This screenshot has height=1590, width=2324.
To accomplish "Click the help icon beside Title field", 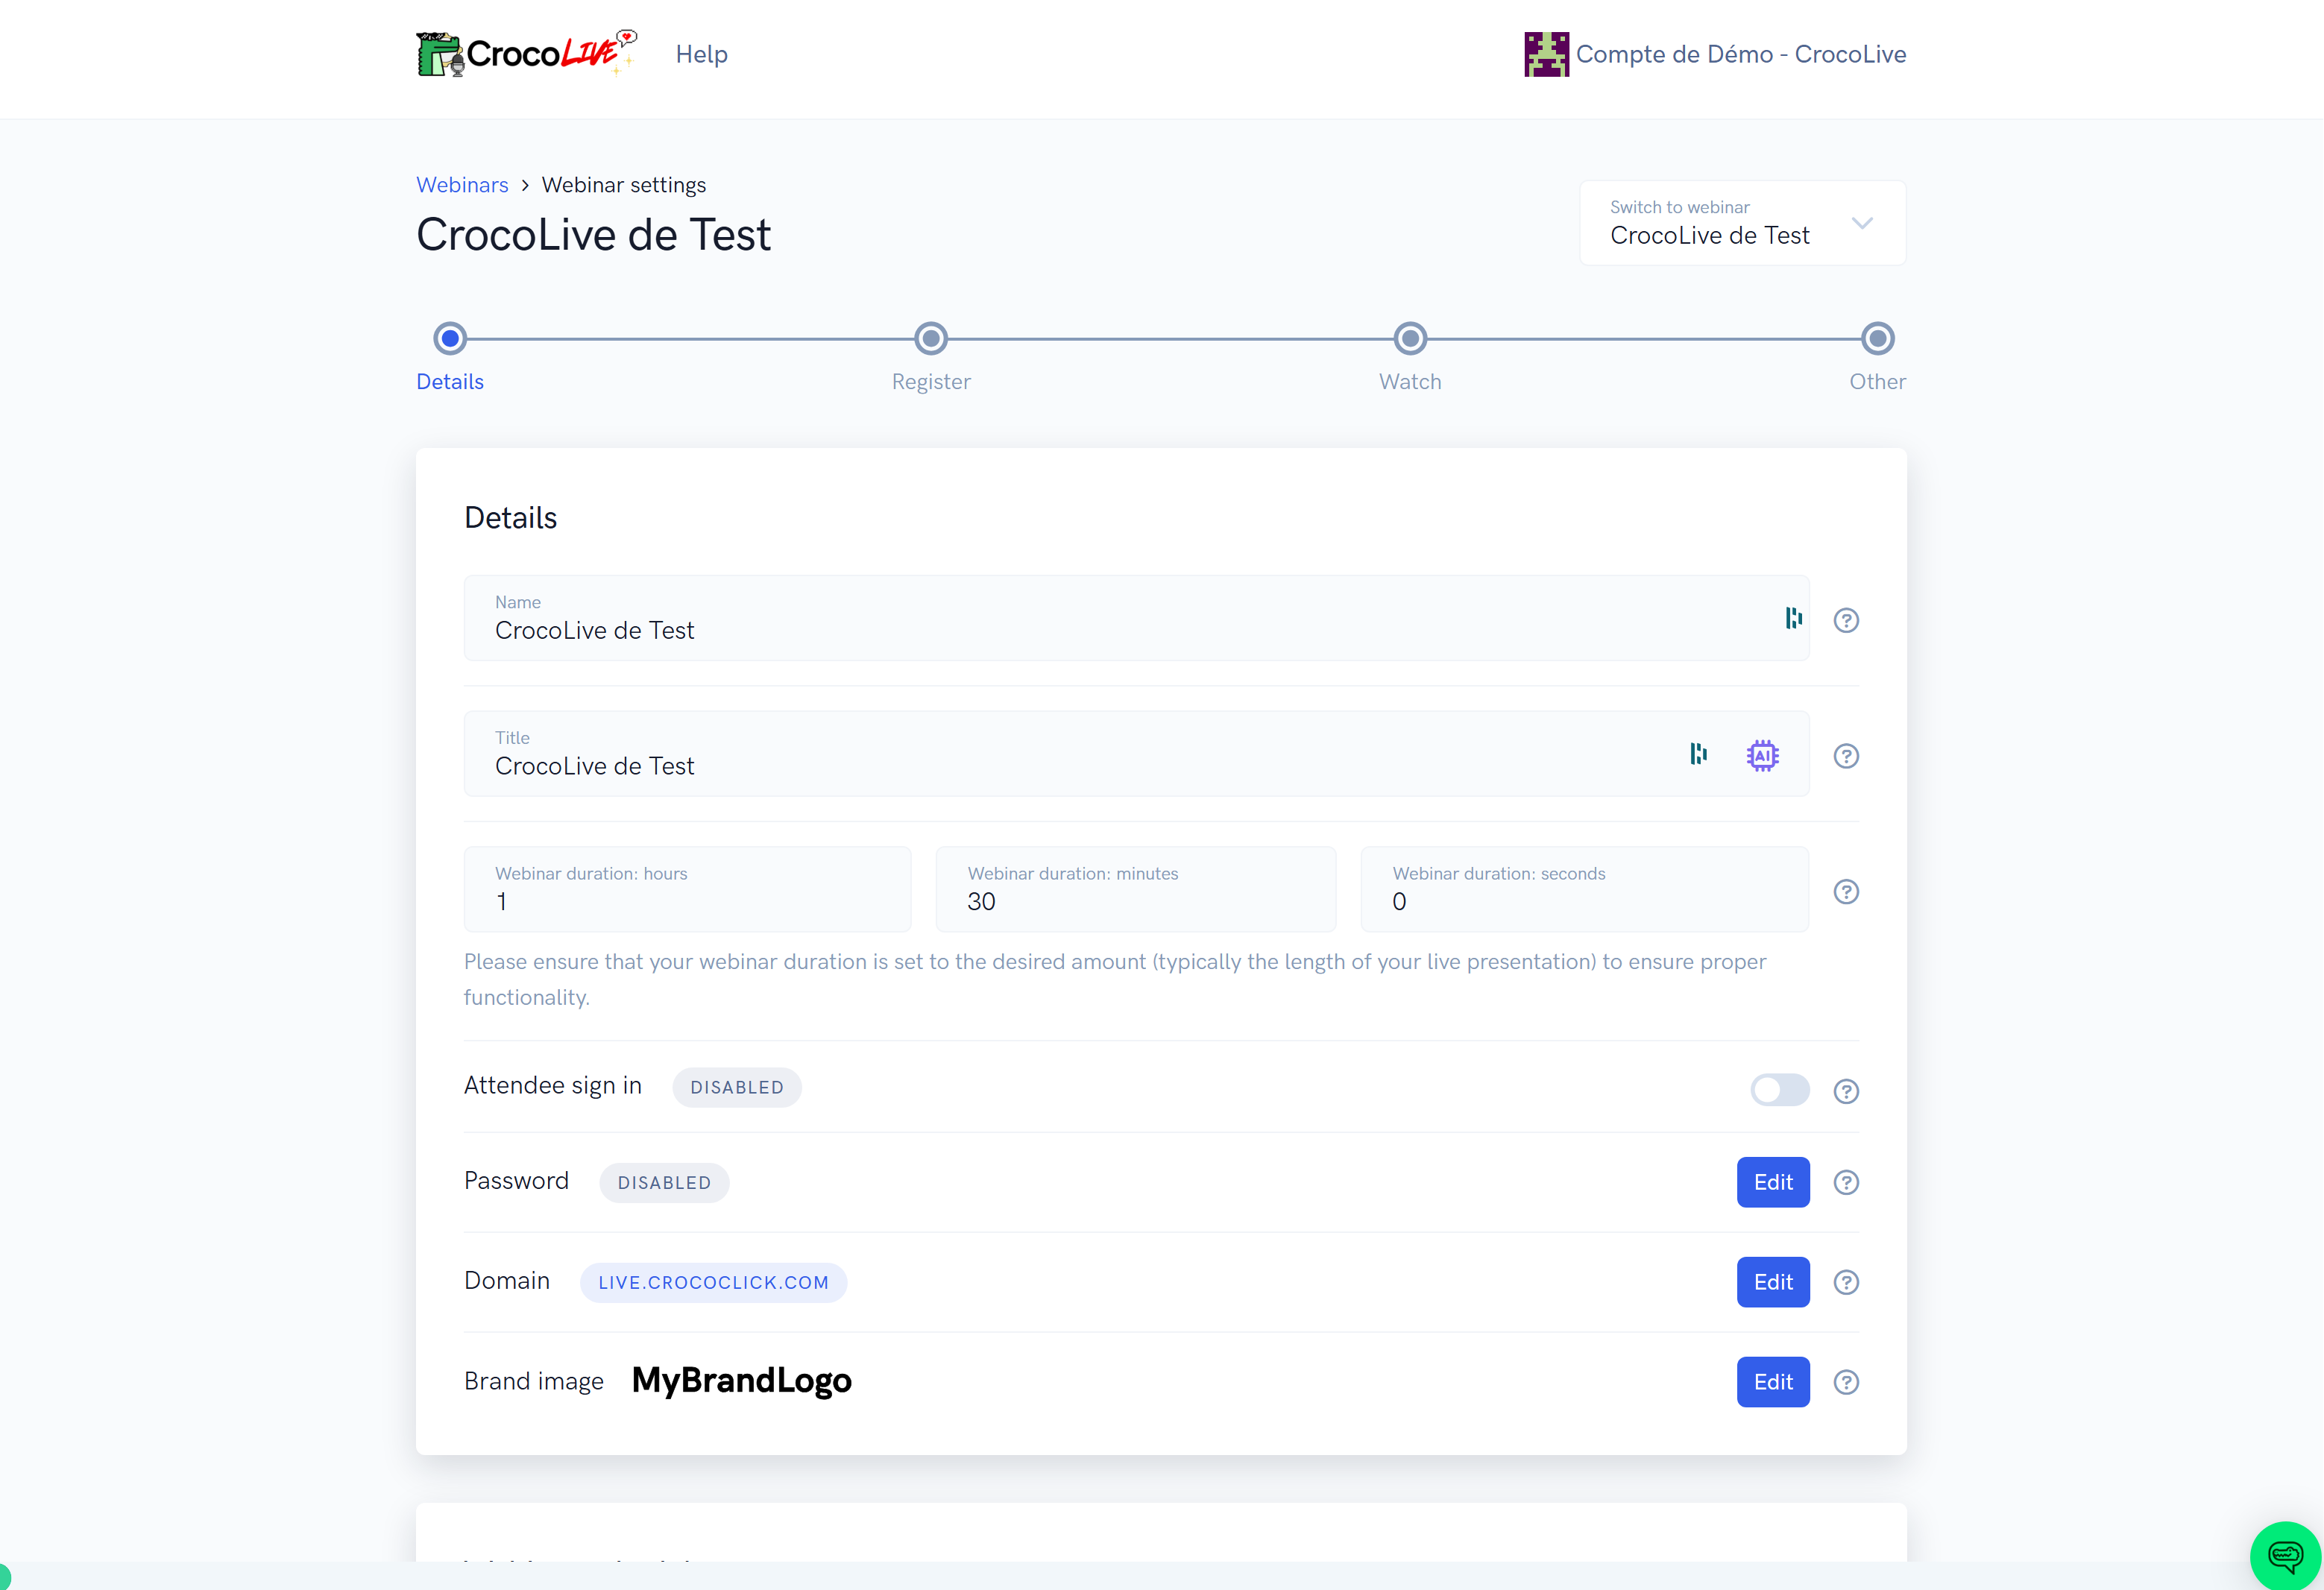I will click(1846, 756).
